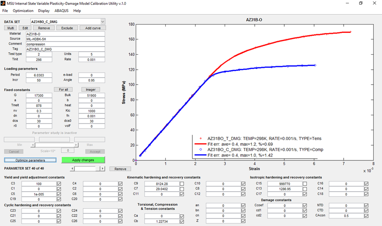Open the ABAQUS menu
This screenshot has width=382, height=226.
(x=61, y=11)
